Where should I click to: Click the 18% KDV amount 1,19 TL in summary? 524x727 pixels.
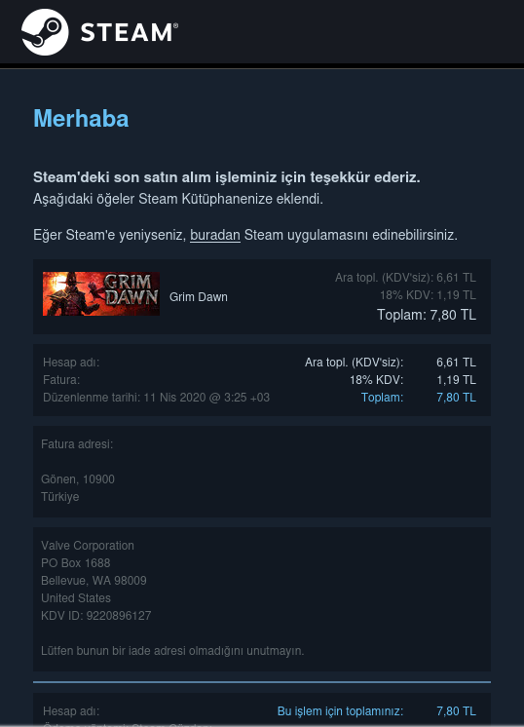tap(456, 380)
